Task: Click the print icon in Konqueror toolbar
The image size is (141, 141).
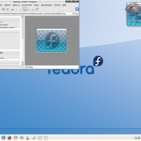Action: [x=12, y=9]
